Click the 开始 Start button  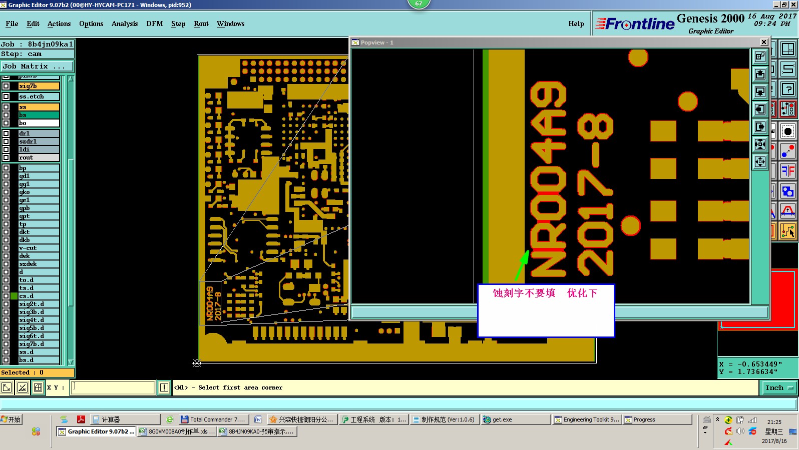click(12, 419)
